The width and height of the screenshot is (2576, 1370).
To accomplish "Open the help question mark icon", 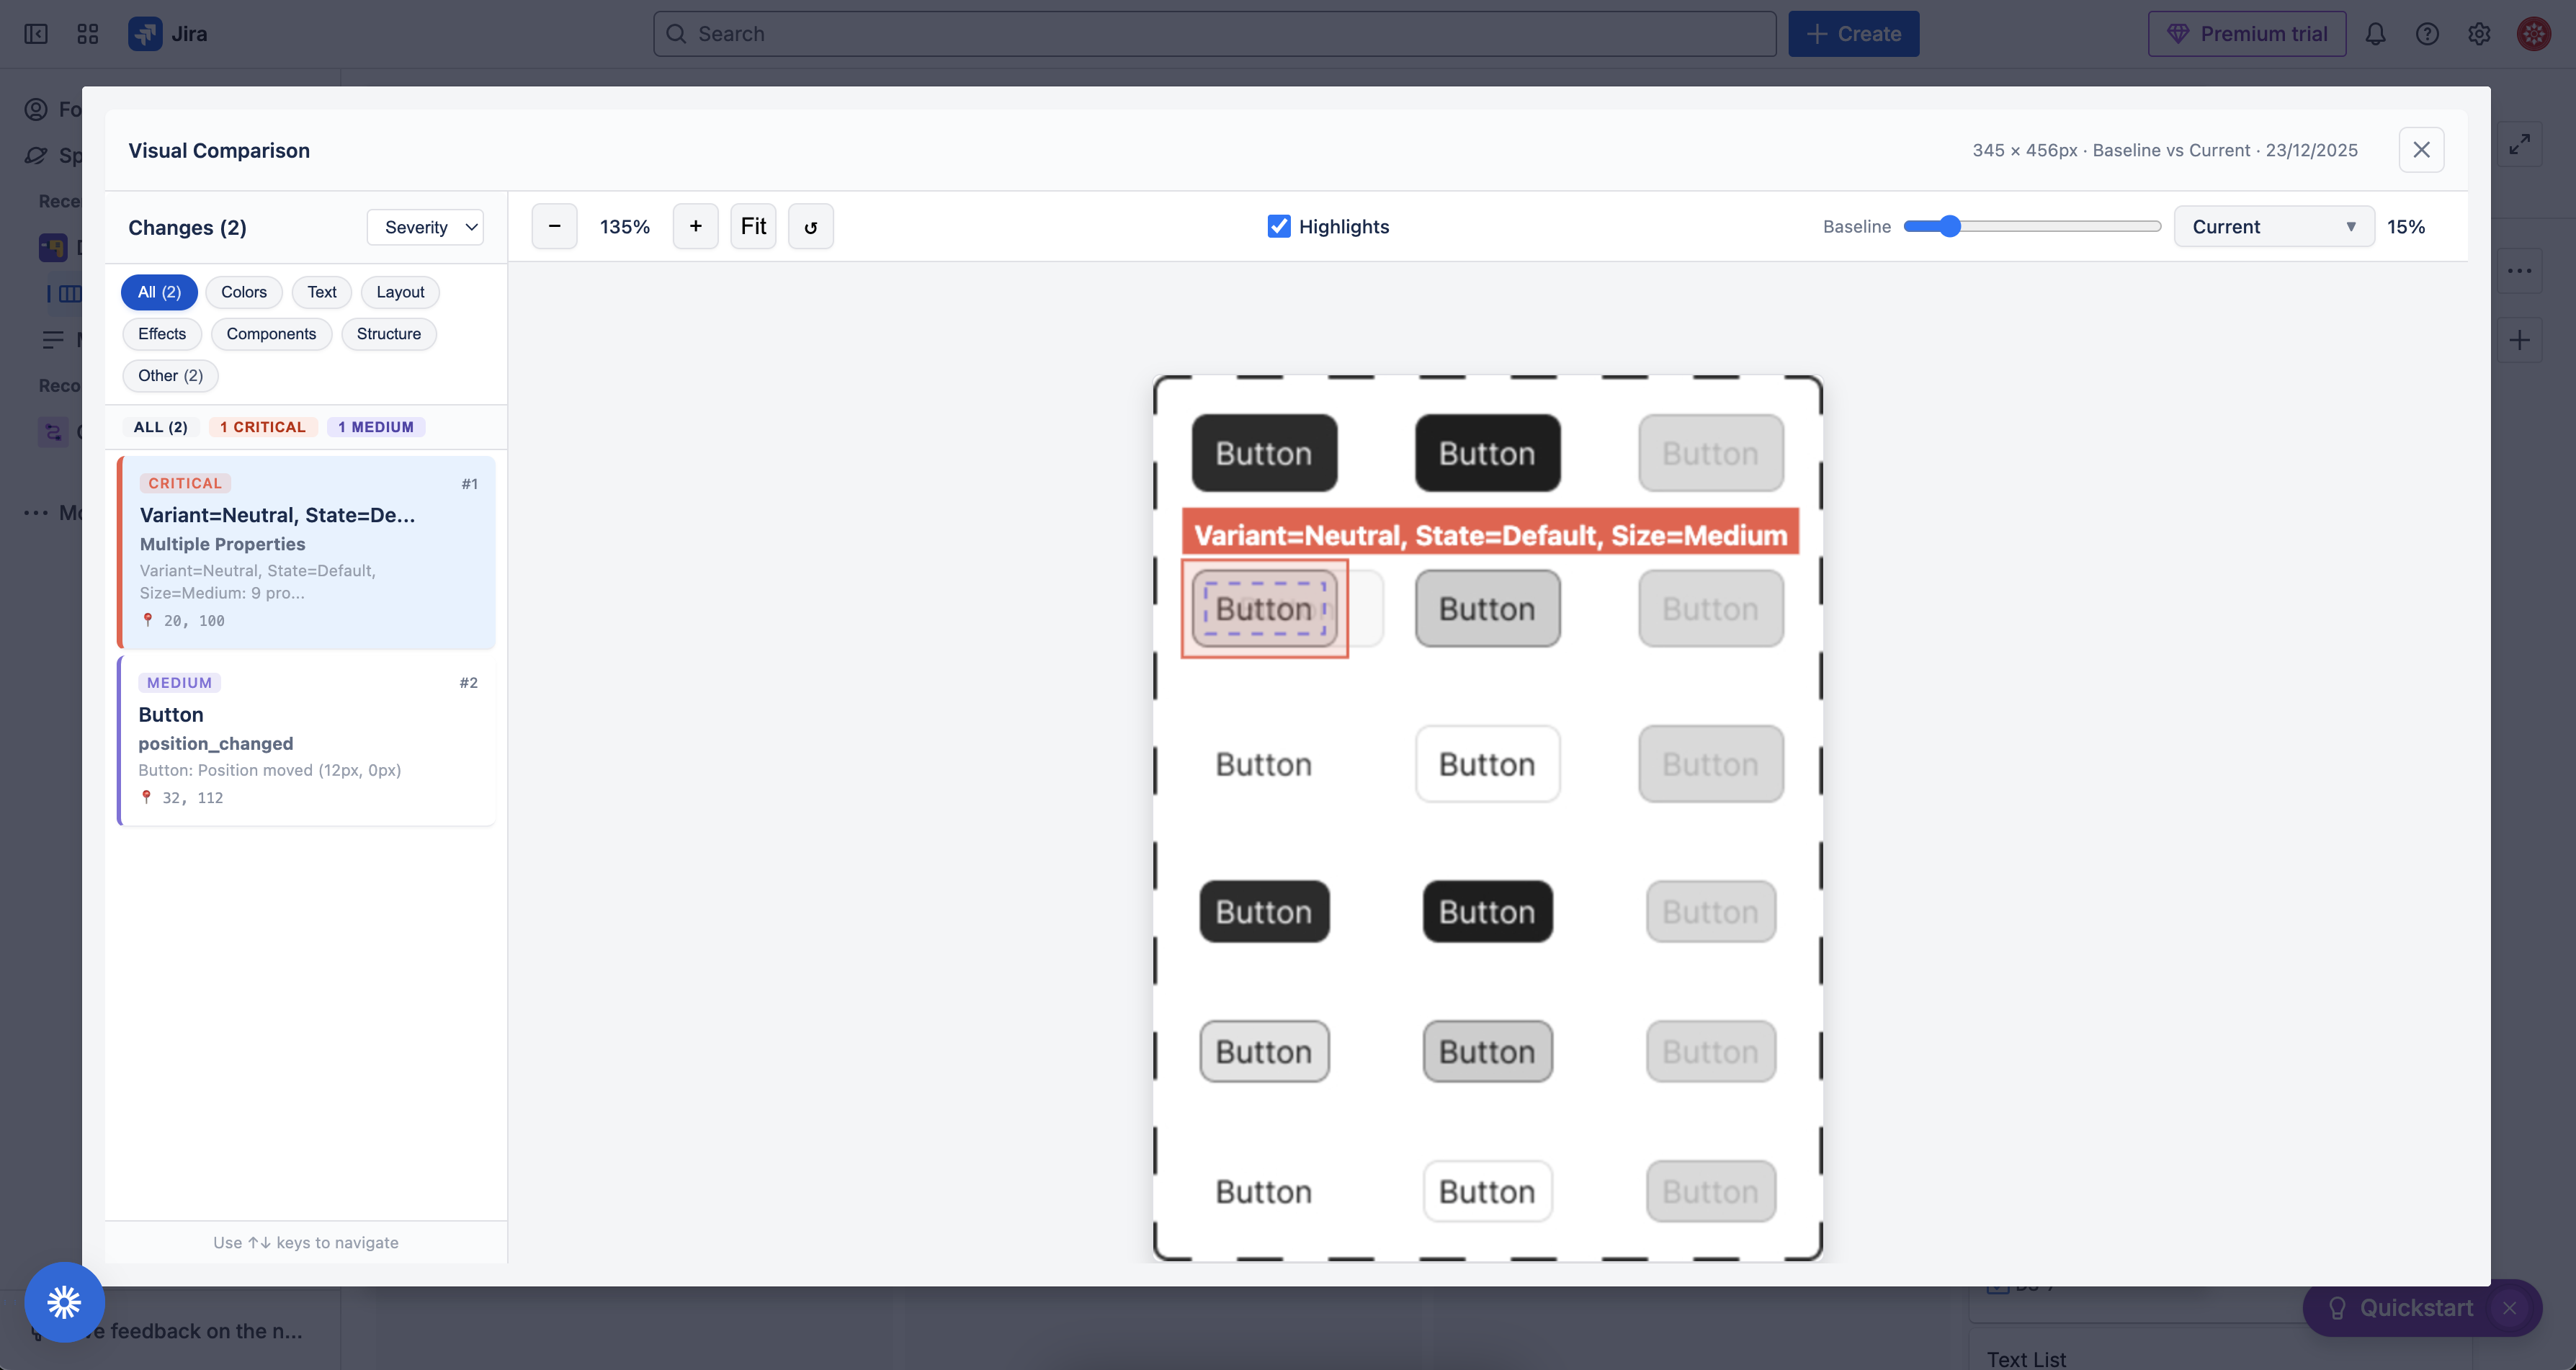I will 2427,34.
